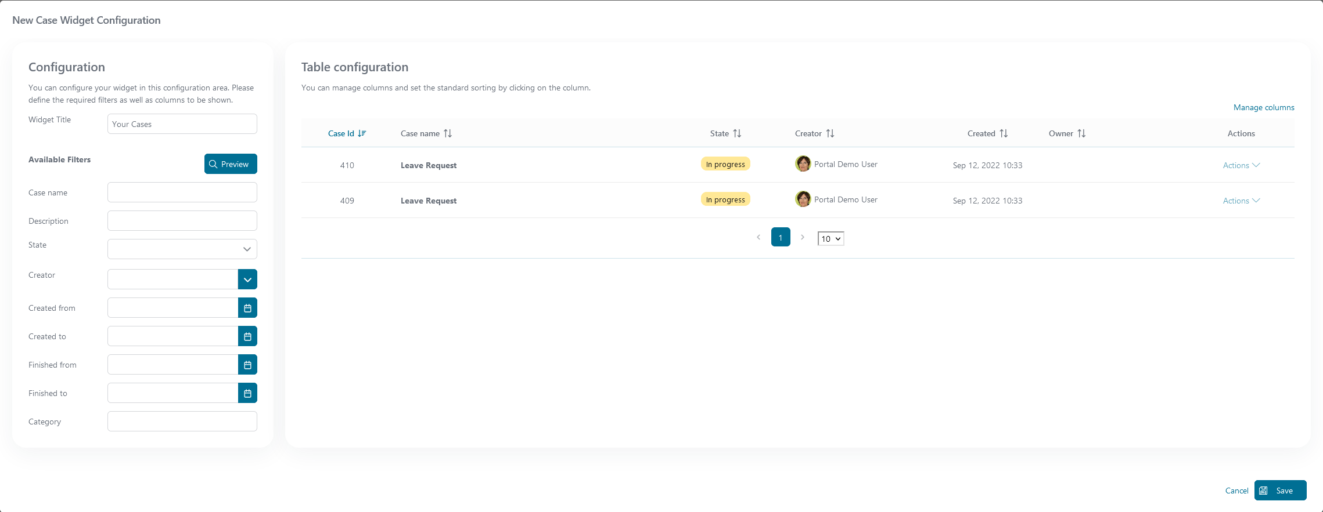This screenshot has width=1323, height=512.
Task: Focus the Case name filter field
Action: [182, 193]
